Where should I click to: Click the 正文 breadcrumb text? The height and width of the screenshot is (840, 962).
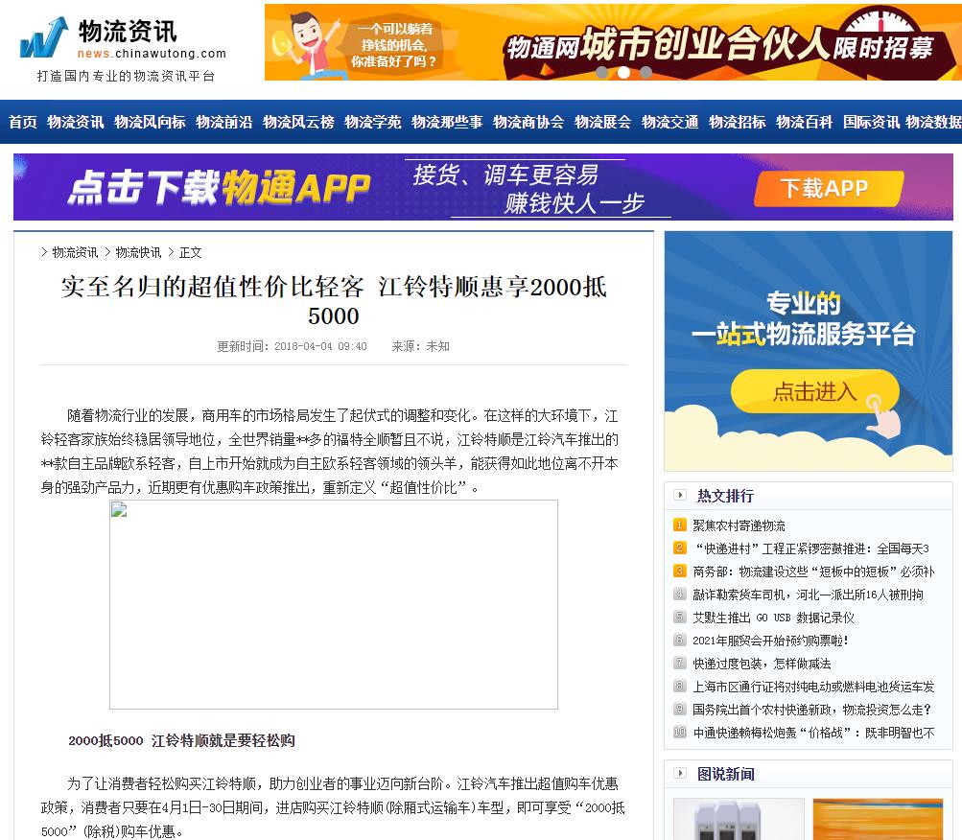[x=190, y=252]
